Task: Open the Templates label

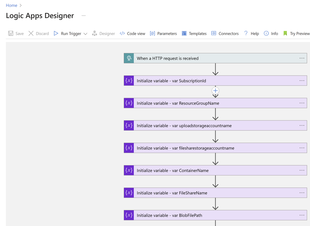Action: click(198, 34)
